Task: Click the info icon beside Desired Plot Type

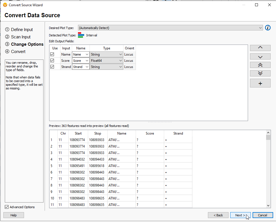Action: click(x=268, y=28)
